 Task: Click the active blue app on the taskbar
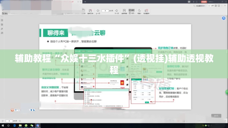[38, 126]
